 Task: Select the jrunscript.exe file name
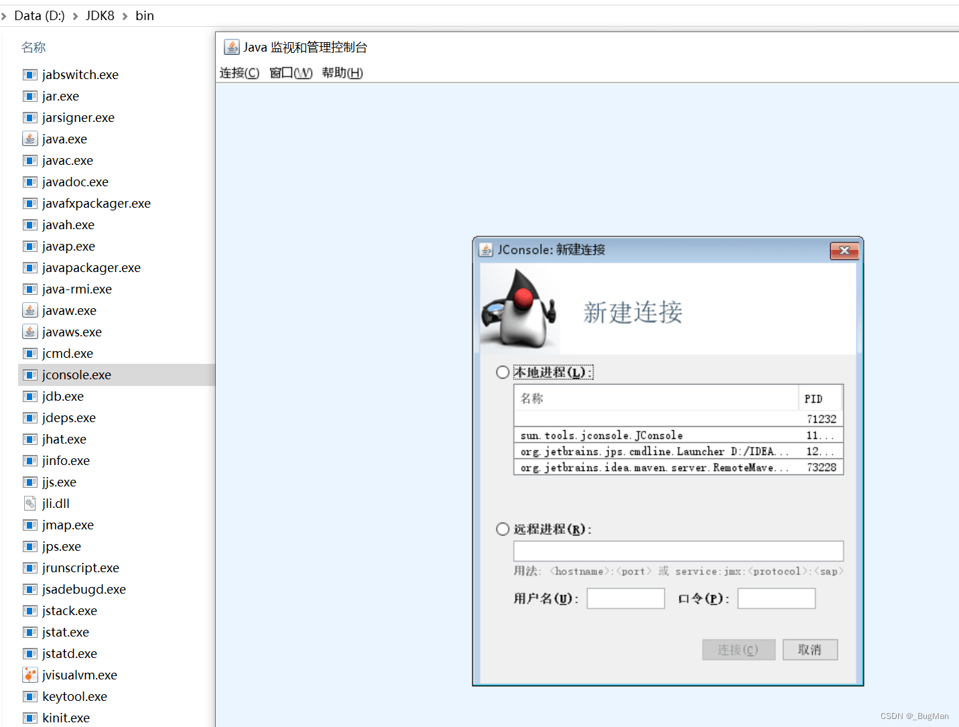[80, 568]
